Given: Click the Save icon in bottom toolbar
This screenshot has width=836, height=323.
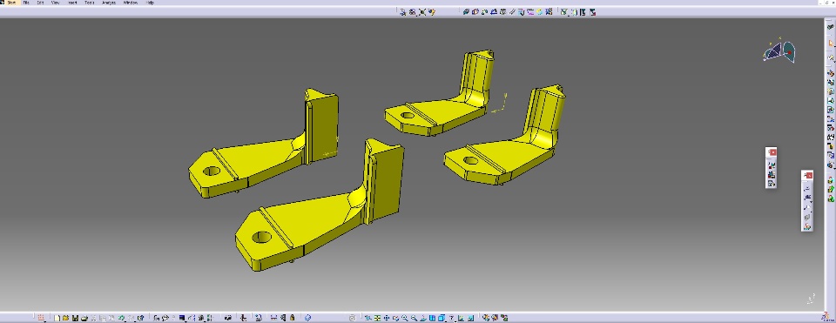Looking at the screenshot, I should point(75,318).
